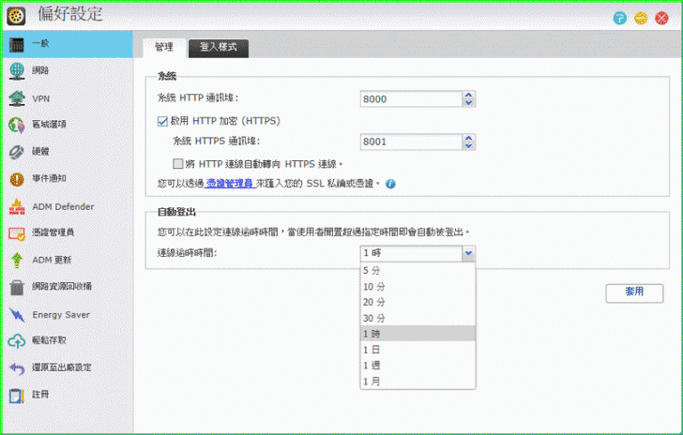Click the HTTPS port field showing 8001
The image size is (683, 435).
click(x=411, y=142)
